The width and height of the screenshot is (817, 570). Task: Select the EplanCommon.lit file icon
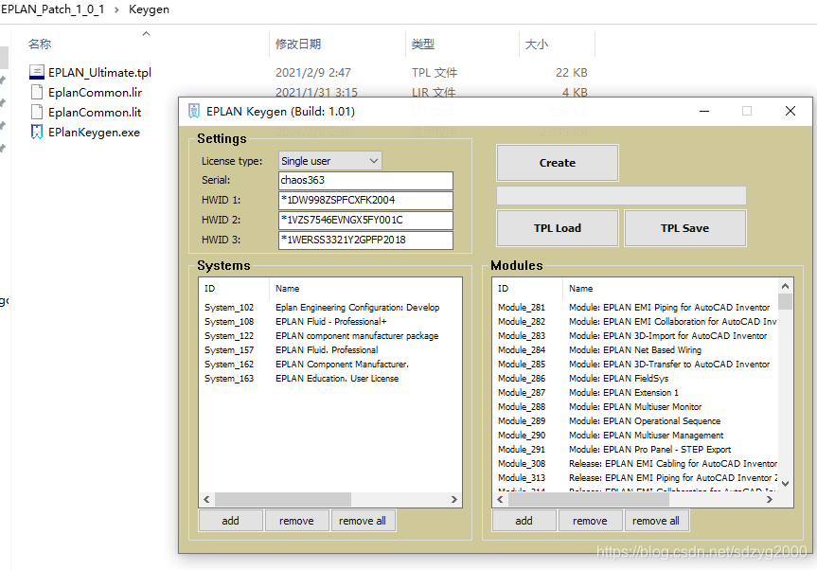[x=37, y=113]
